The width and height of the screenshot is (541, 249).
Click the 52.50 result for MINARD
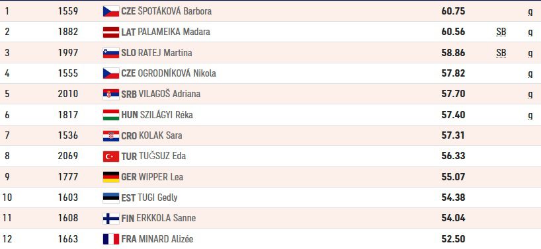(453, 239)
